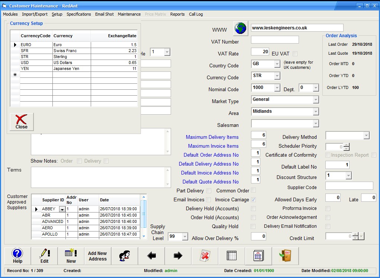Expand the Currency Code dropdown
The height and width of the screenshot is (278, 380).
pyautogui.click(x=277, y=76)
